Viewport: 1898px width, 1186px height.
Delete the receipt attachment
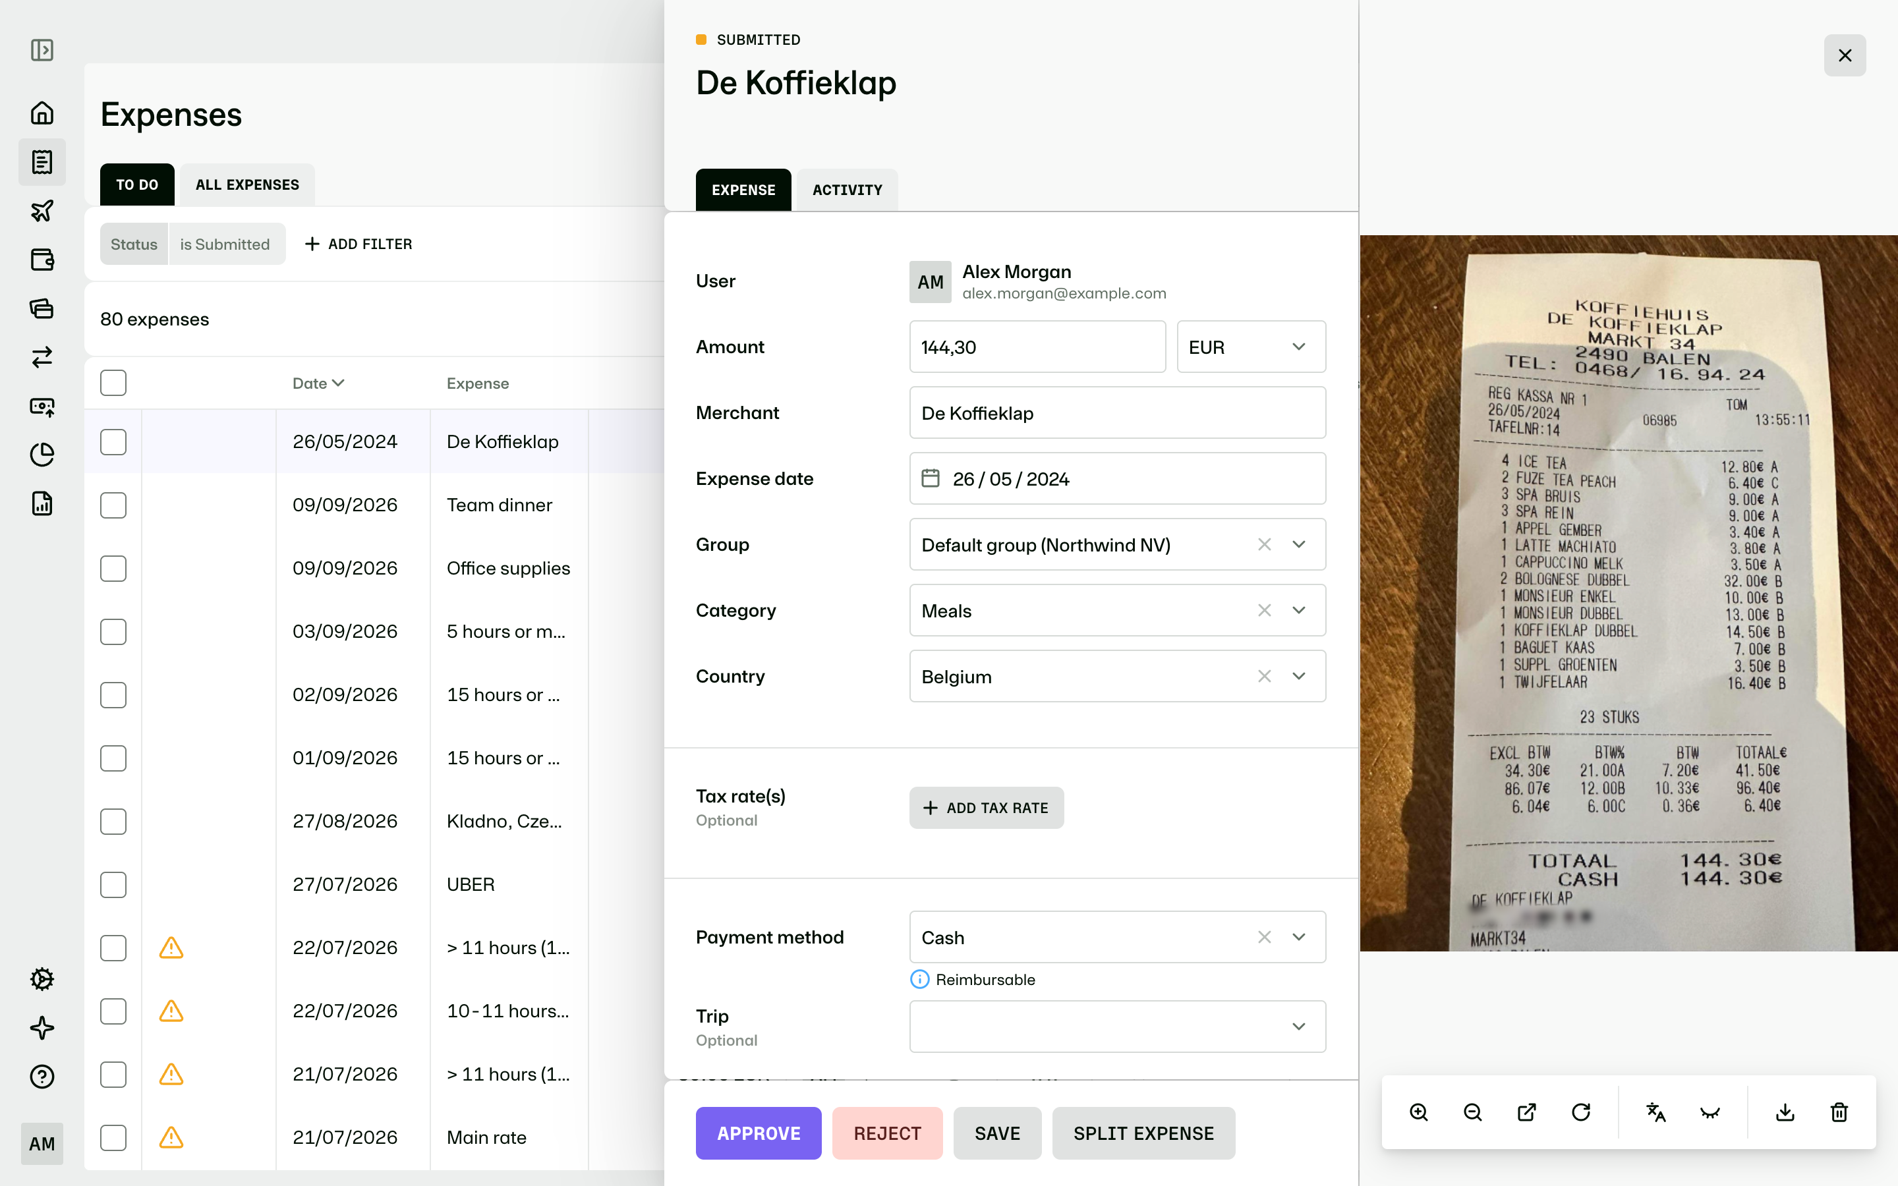1839,1112
